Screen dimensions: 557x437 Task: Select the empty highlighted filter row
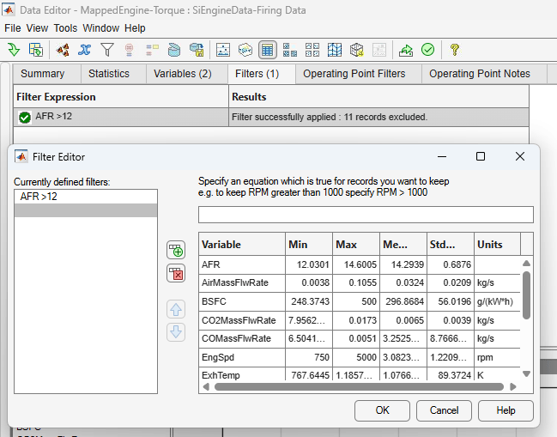[86, 210]
